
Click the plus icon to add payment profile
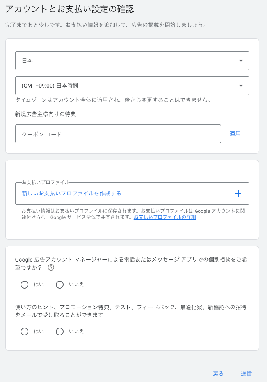click(x=238, y=194)
